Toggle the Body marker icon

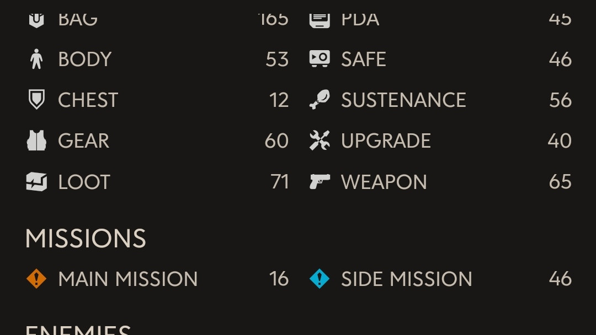point(36,59)
